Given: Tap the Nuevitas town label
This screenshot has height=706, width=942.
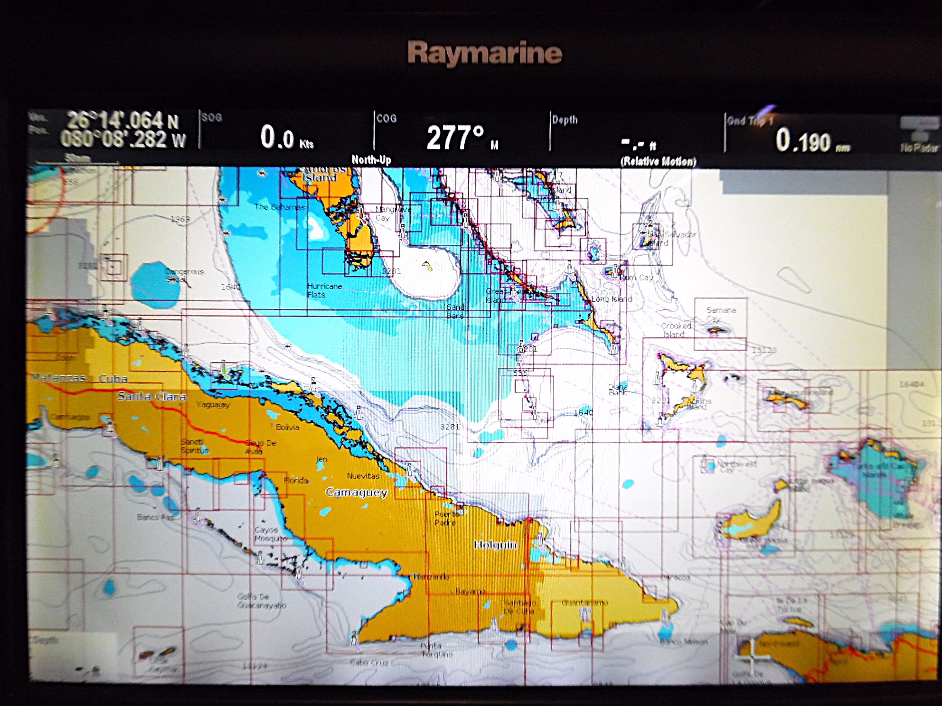Looking at the screenshot, I should (363, 476).
